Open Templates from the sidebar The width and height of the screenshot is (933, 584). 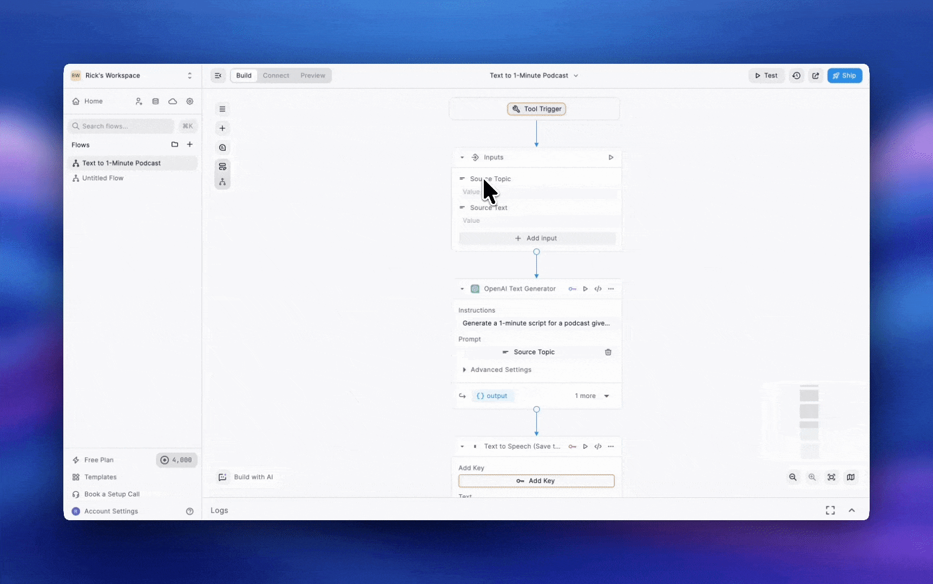[x=94, y=477]
